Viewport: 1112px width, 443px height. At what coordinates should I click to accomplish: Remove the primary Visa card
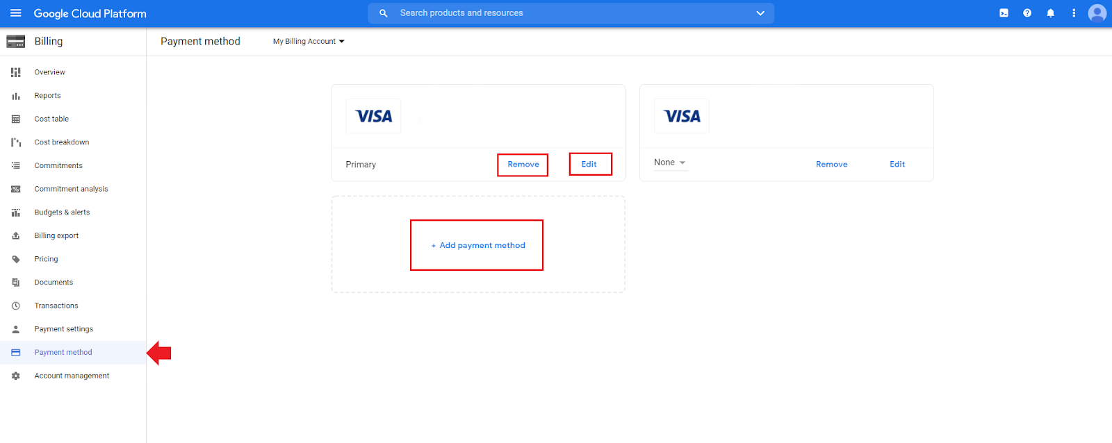[x=523, y=165]
